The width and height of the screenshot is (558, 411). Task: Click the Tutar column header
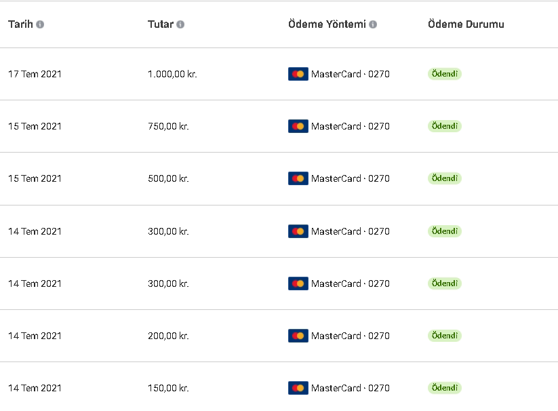click(x=161, y=24)
